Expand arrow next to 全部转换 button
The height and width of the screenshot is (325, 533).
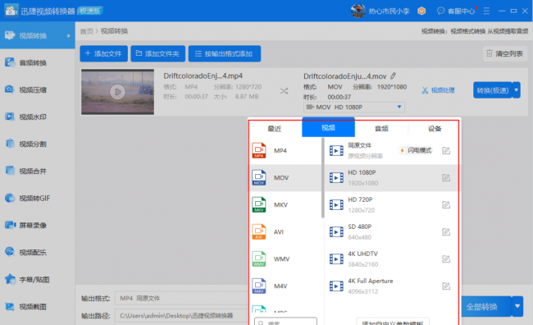(x=517, y=306)
